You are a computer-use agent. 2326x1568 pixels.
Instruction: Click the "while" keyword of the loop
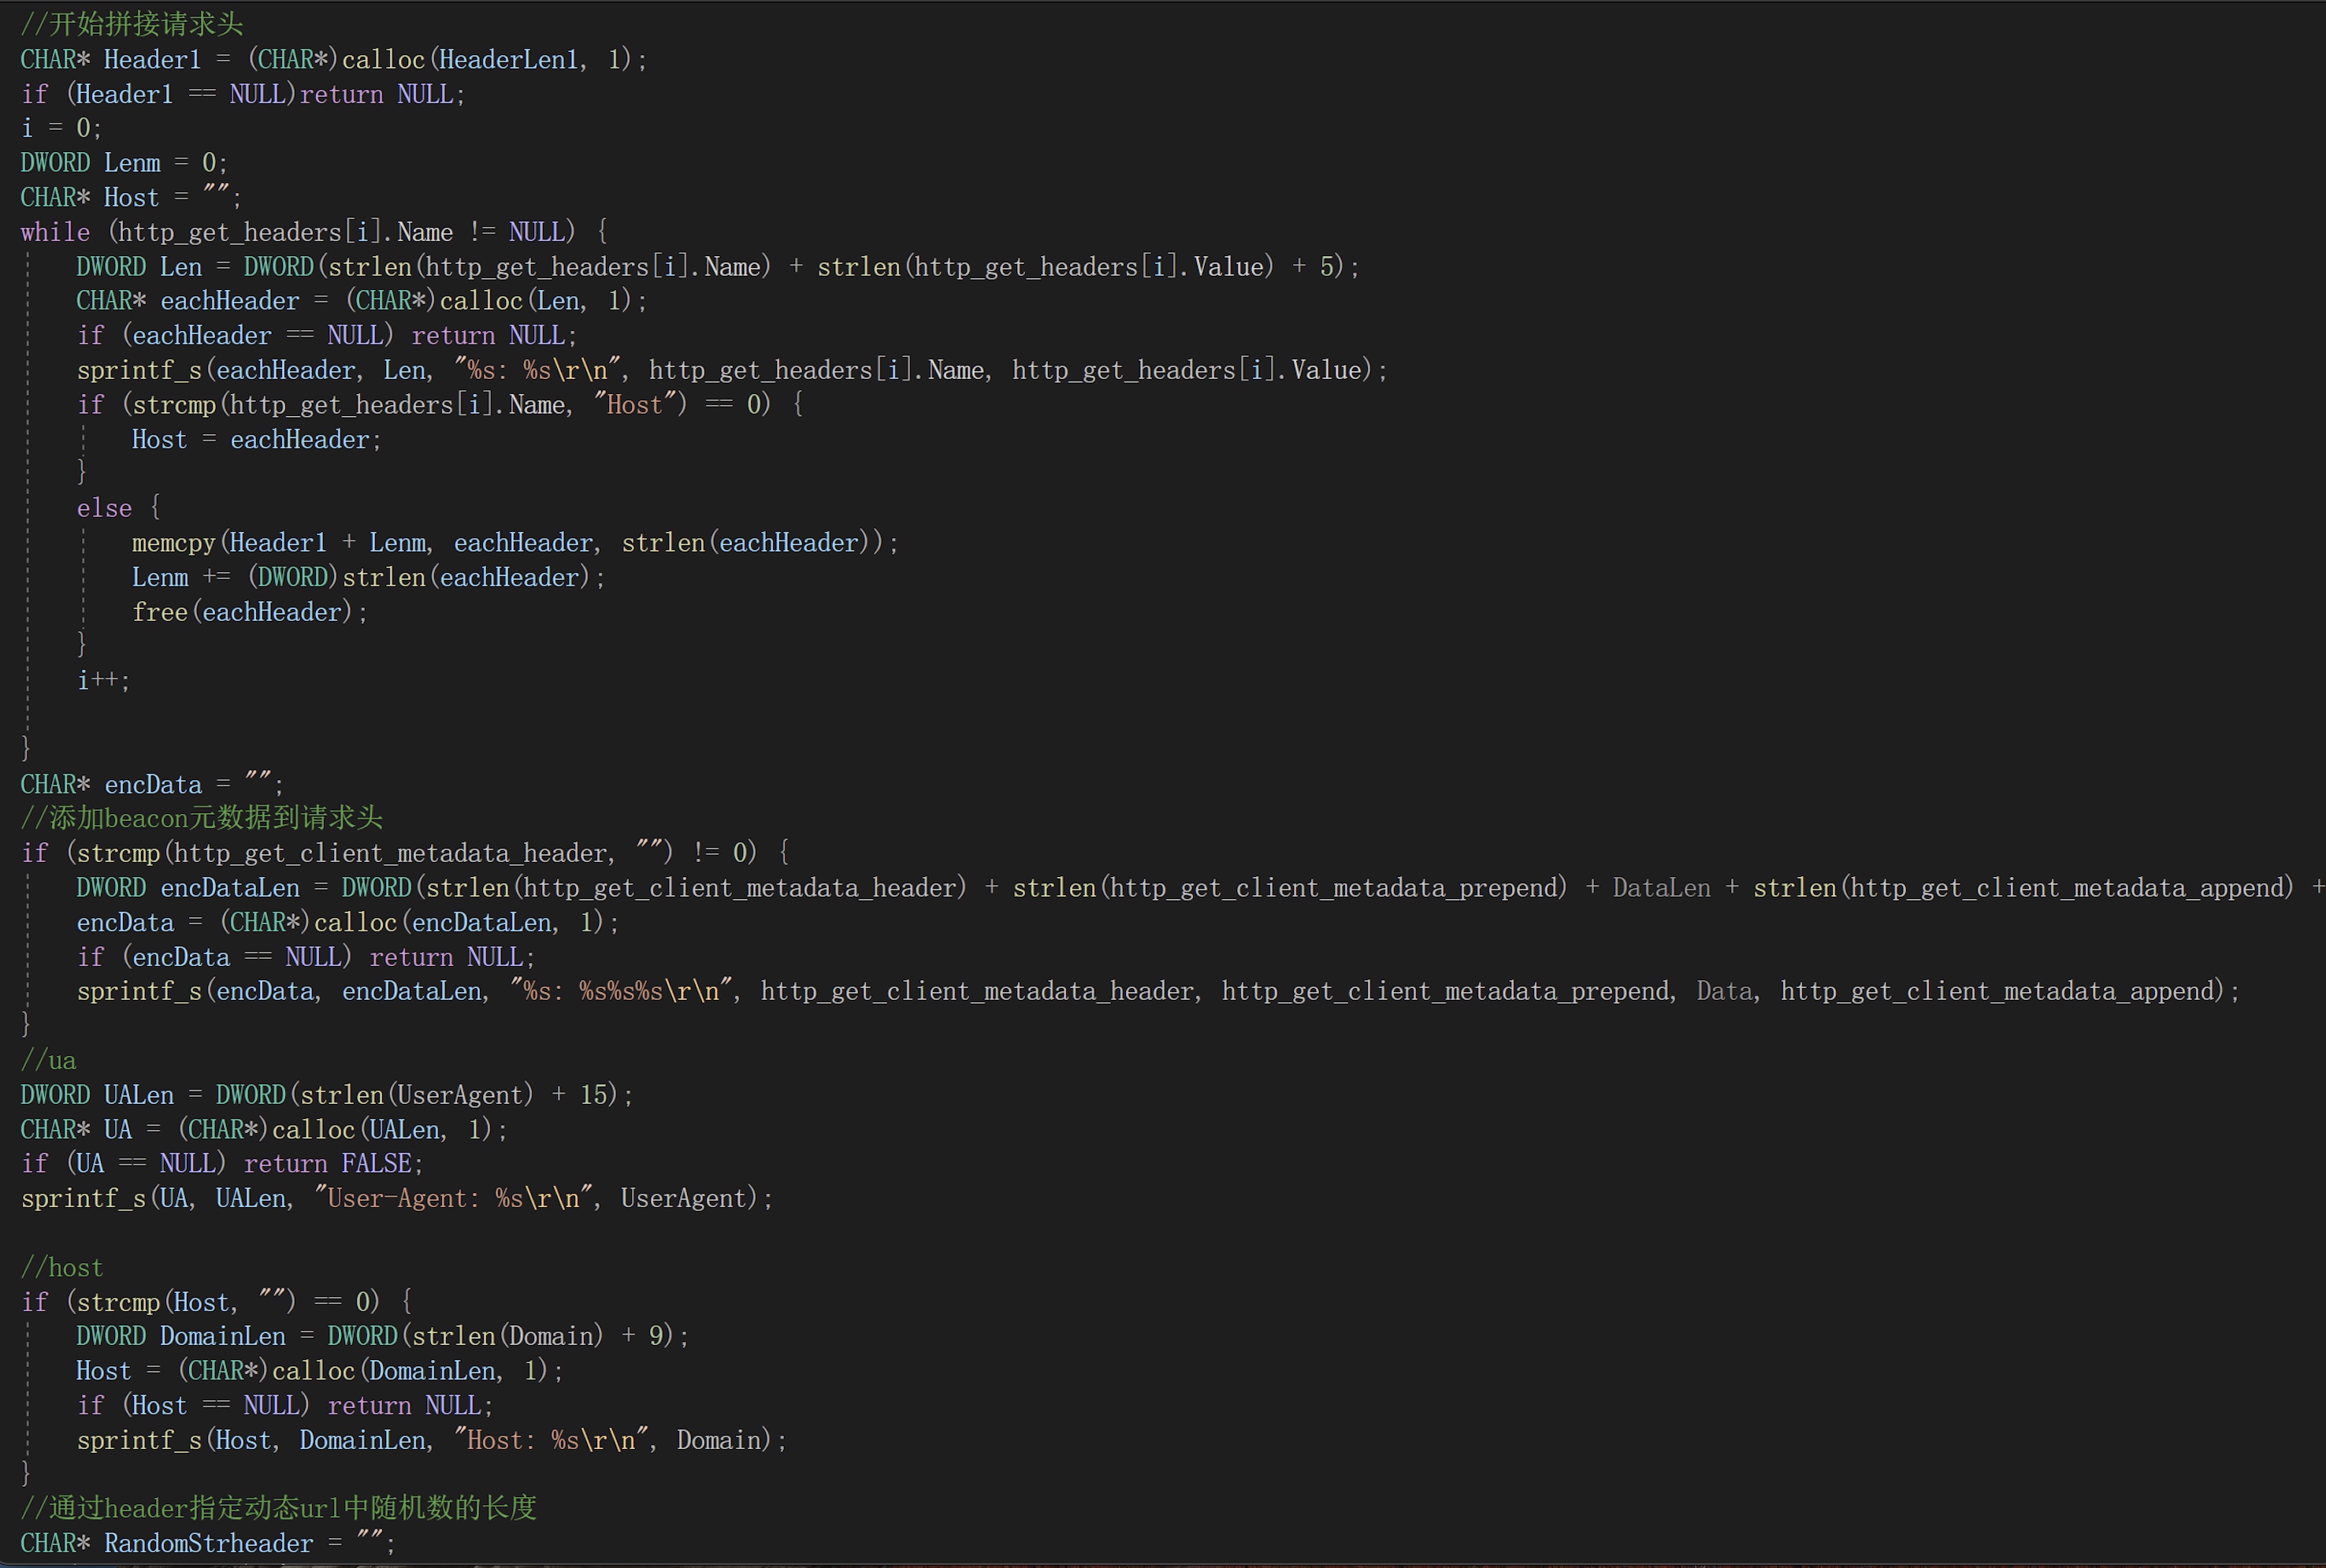54,232
